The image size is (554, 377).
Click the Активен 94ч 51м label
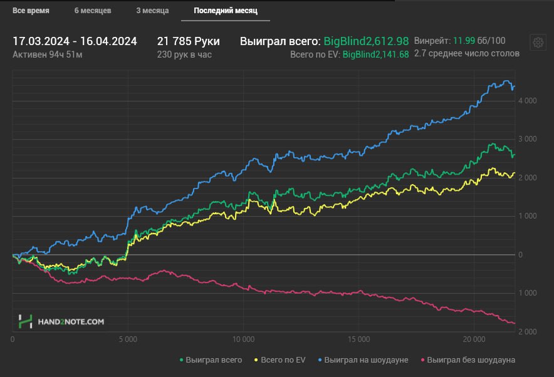pyautogui.click(x=48, y=54)
